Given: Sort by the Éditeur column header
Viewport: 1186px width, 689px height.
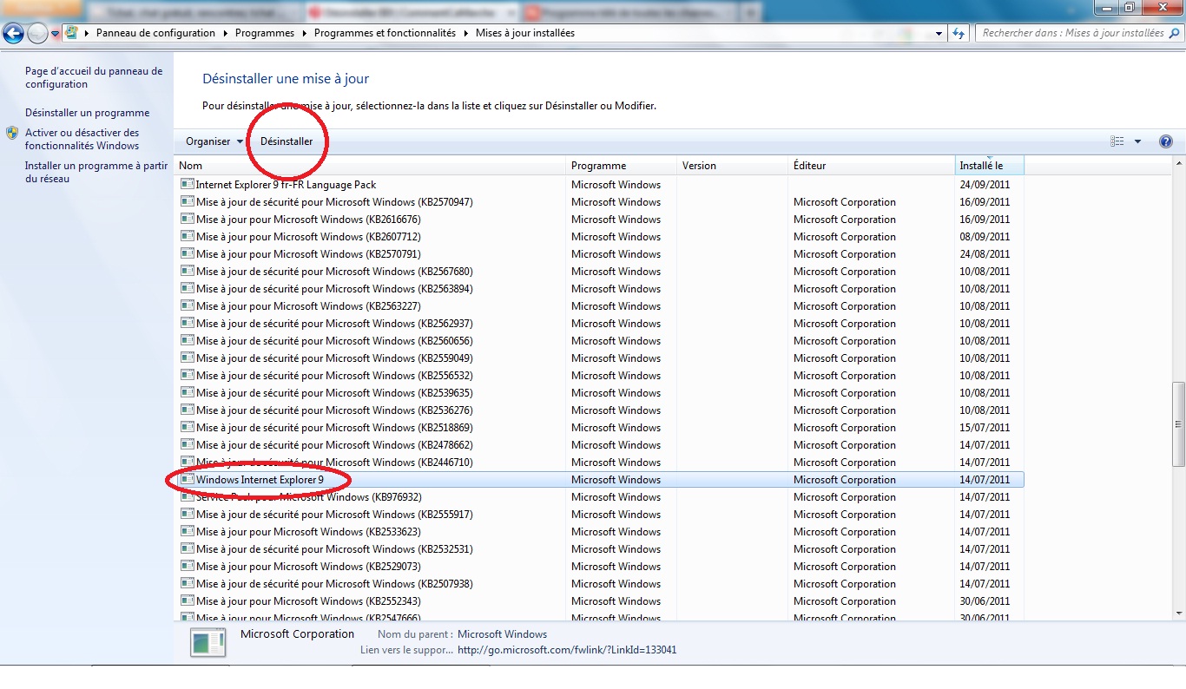Looking at the screenshot, I should point(872,166).
